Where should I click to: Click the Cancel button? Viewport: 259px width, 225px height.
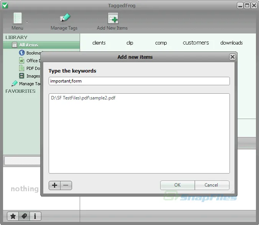point(212,185)
